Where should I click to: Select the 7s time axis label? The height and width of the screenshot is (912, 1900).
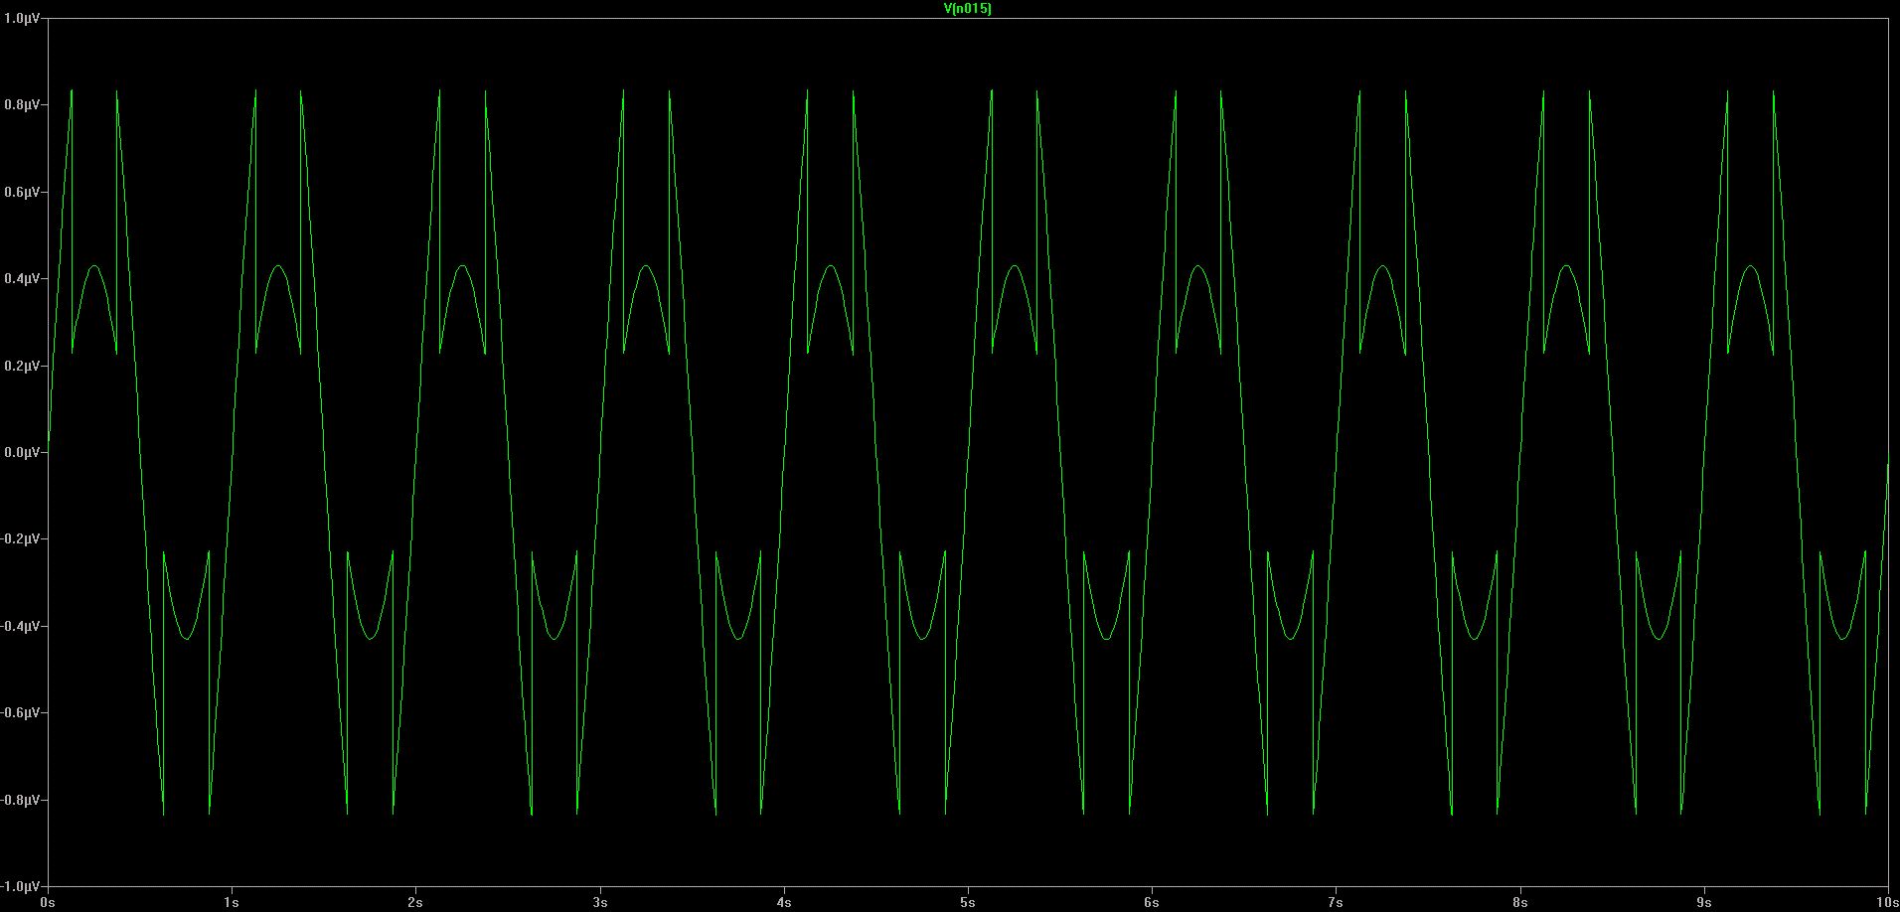pyautogui.click(x=1337, y=902)
